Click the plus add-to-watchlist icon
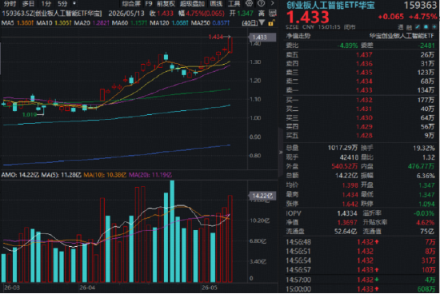 (434, 27)
